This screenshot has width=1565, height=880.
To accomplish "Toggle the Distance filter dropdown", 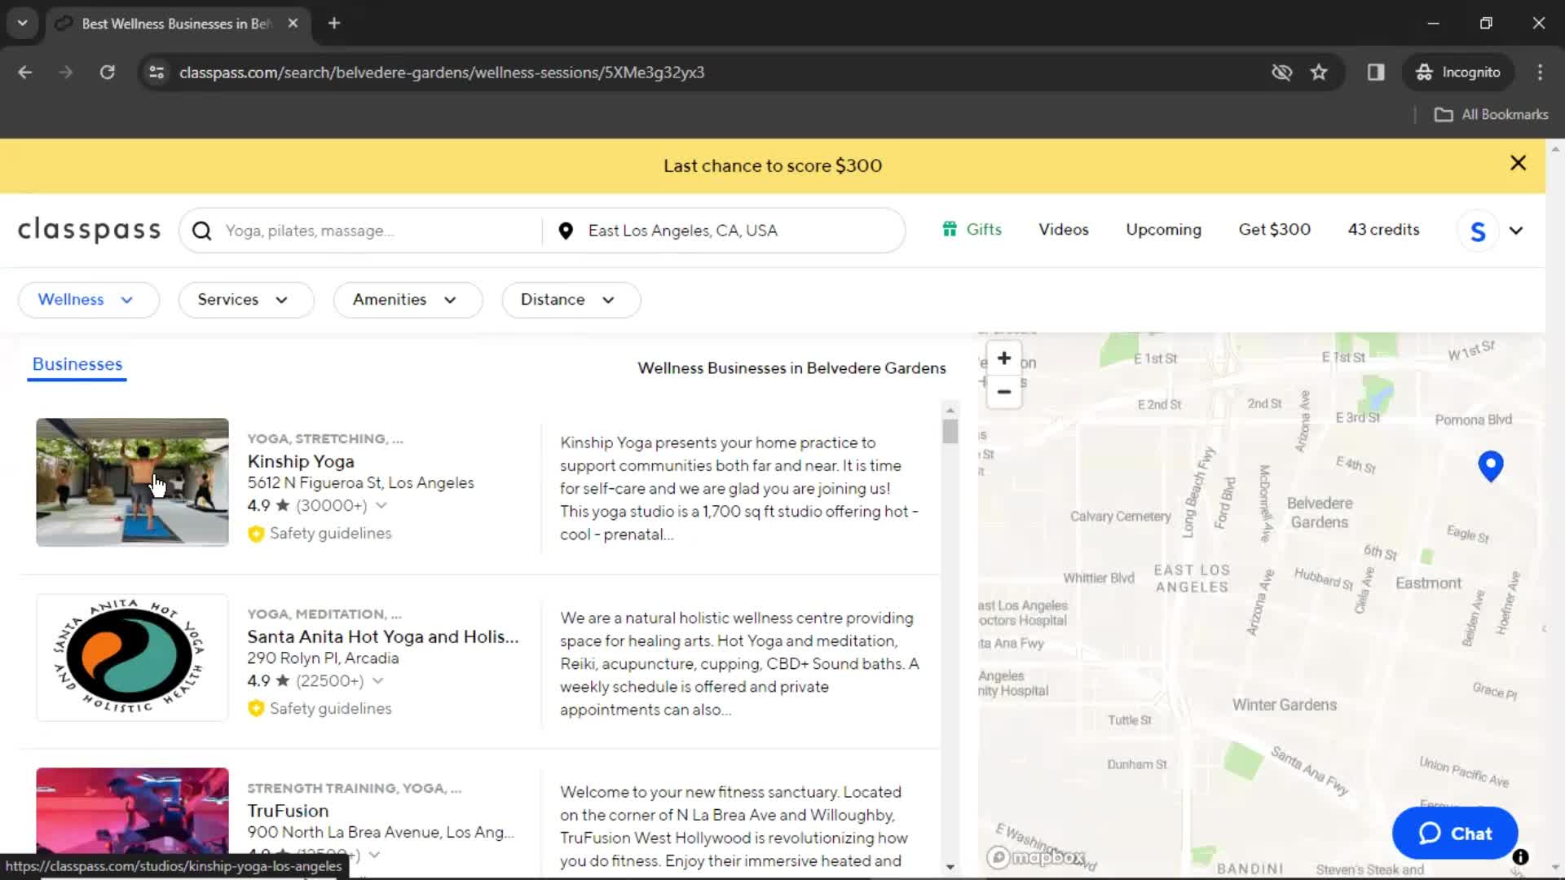I will tap(567, 299).
